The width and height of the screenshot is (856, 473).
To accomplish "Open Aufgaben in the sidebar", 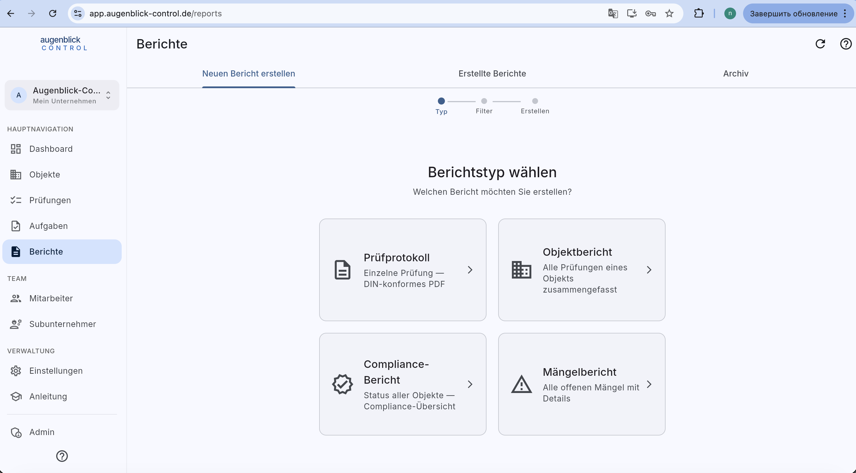I will (x=62, y=226).
